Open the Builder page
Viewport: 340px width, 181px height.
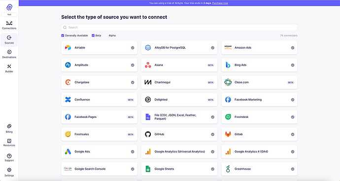(x=9, y=69)
